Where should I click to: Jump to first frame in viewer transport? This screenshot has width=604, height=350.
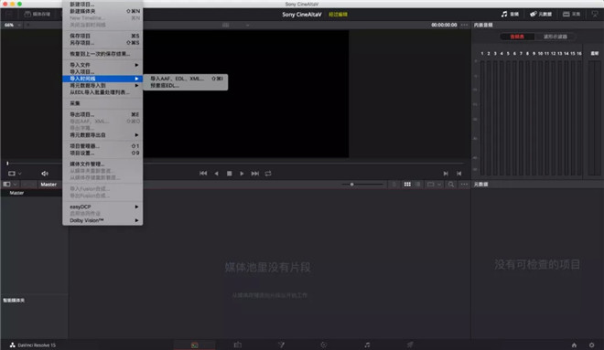click(x=203, y=174)
